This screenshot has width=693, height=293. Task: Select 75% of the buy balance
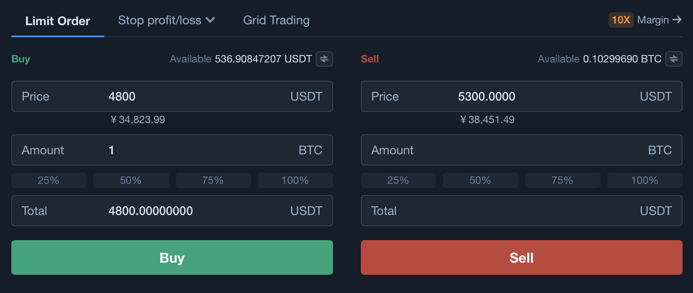pos(213,180)
